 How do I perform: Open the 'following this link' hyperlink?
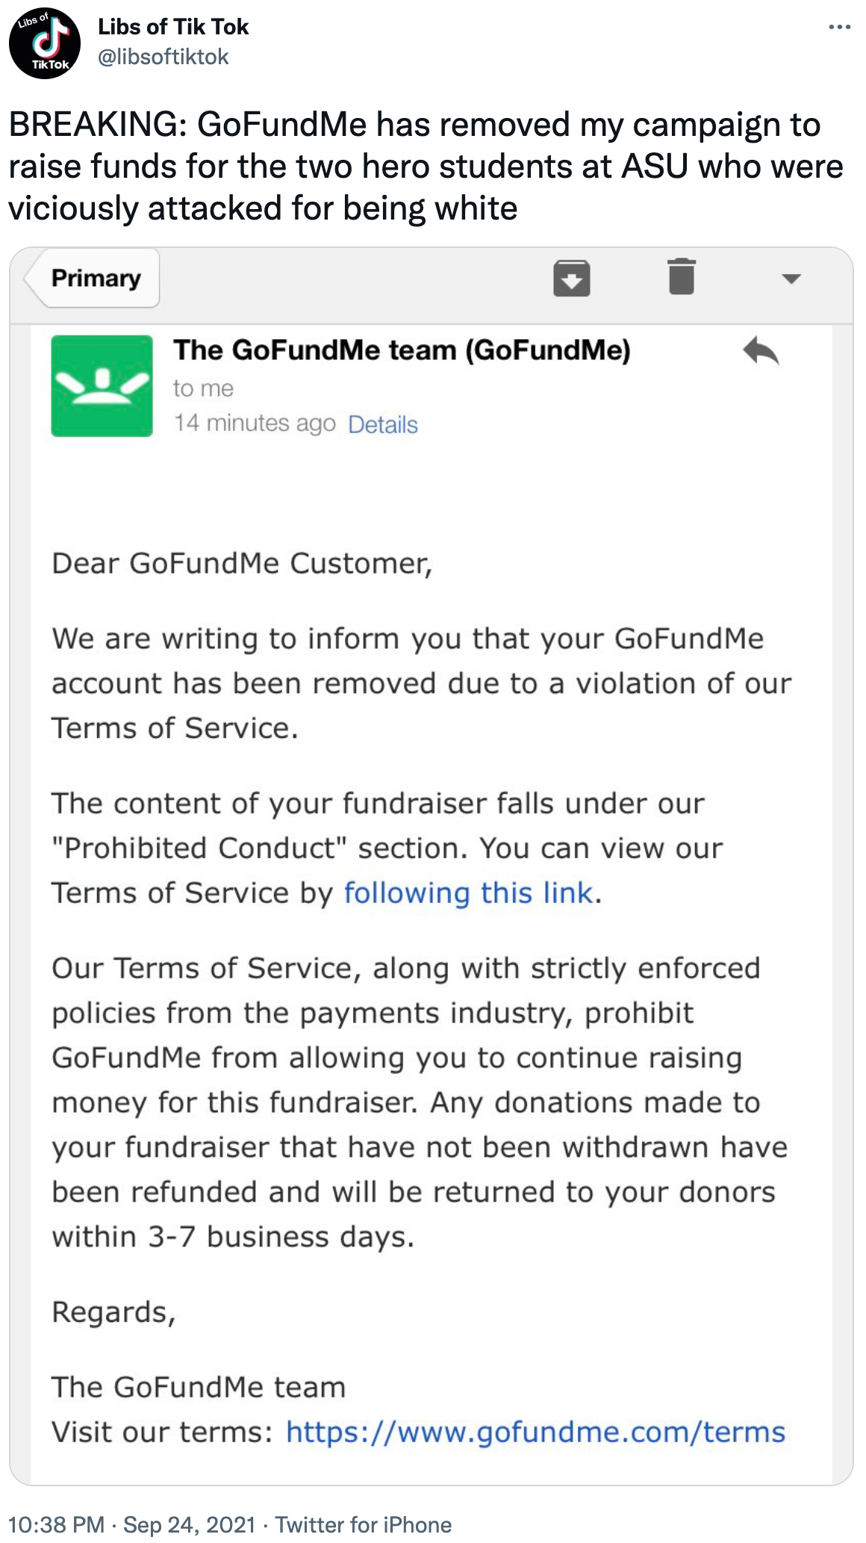468,892
